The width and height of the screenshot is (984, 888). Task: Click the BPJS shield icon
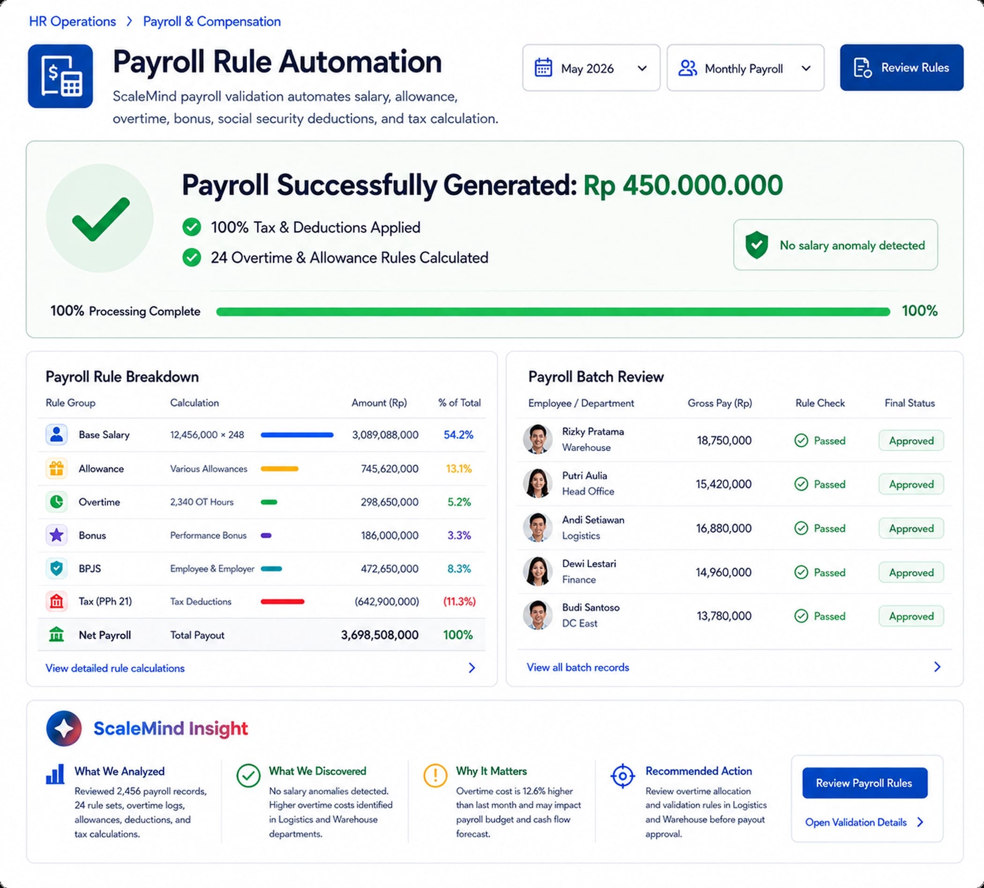[x=57, y=569]
